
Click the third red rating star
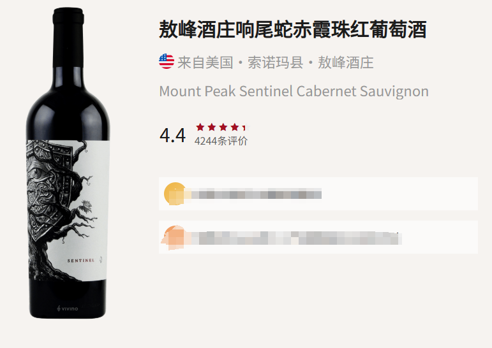coord(223,127)
